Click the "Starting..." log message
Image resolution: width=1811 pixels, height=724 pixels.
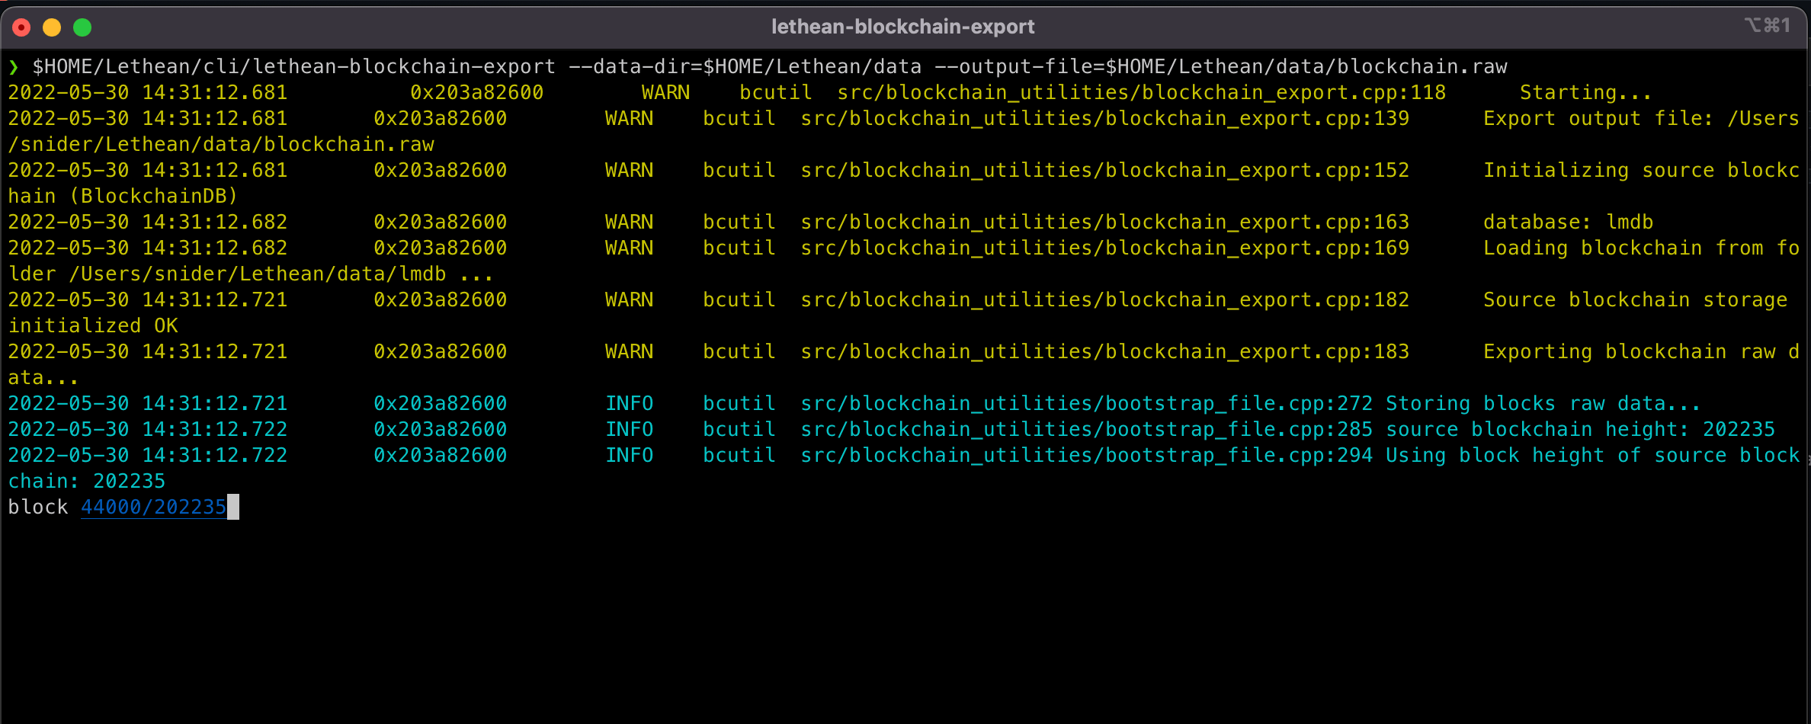(1585, 93)
